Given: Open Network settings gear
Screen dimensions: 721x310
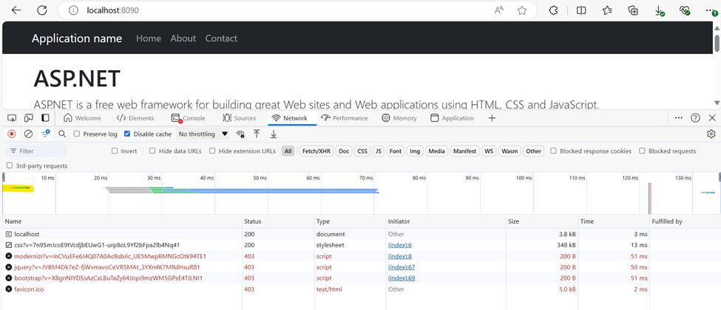Looking at the screenshot, I should point(711,134).
